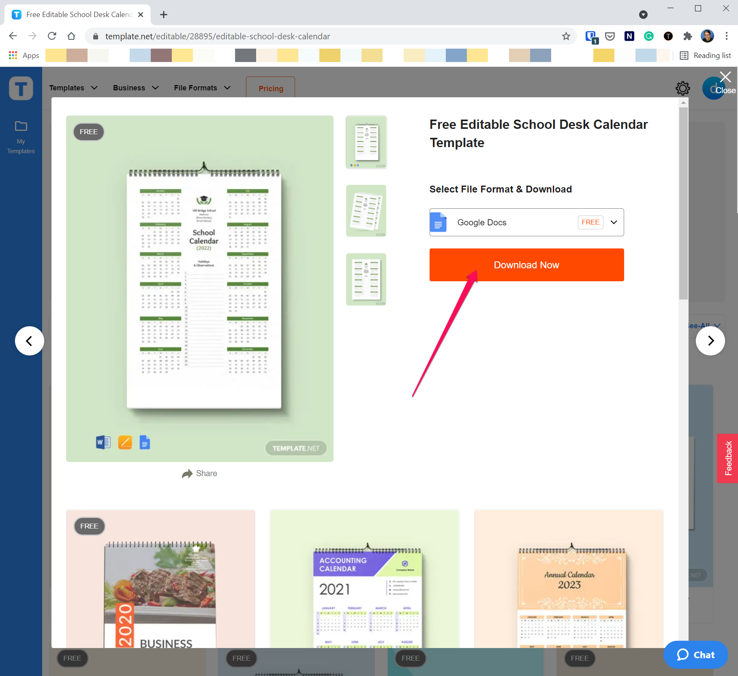Open the Reading list
The image size is (738, 676).
coord(706,55)
